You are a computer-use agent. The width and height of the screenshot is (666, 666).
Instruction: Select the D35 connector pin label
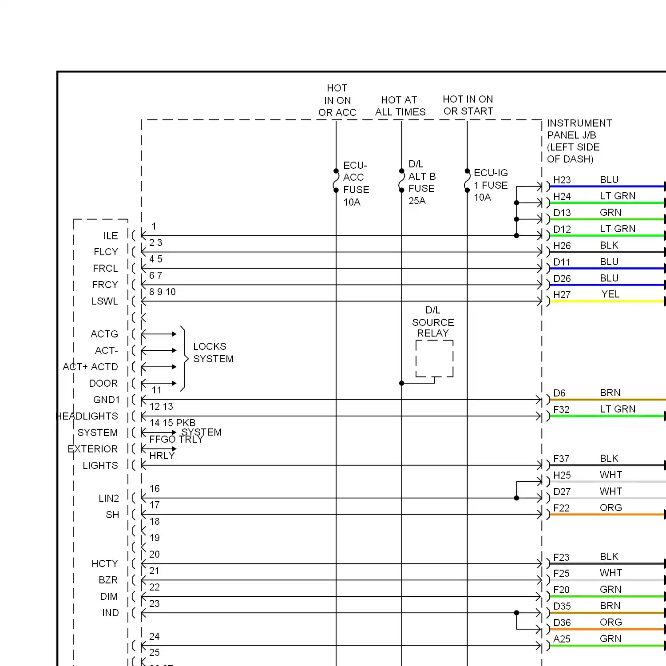pyautogui.click(x=562, y=606)
